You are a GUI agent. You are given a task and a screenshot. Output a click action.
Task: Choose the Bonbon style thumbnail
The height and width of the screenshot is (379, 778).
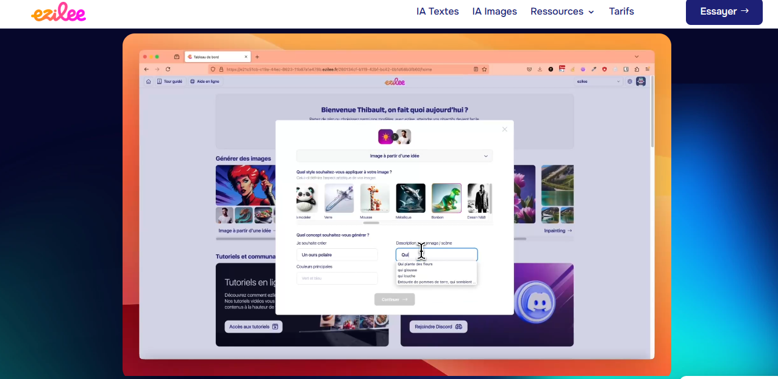point(446,198)
